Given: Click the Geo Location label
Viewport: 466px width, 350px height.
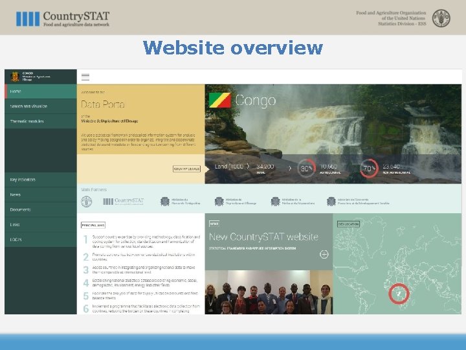Looking at the screenshot, I should pyautogui.click(x=348, y=224).
